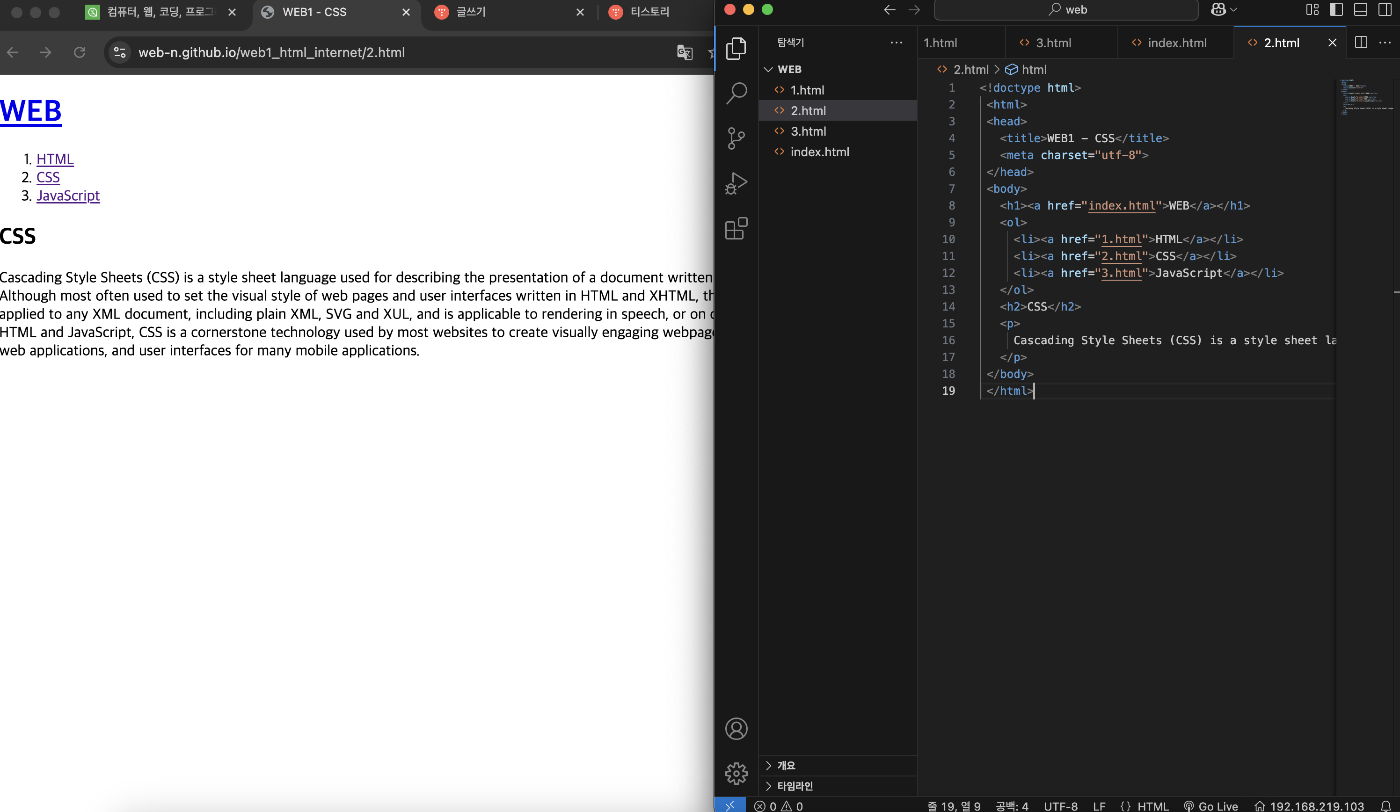Screen dimensions: 1400x812
Task: Open the Search view in activity bar
Action: point(736,93)
